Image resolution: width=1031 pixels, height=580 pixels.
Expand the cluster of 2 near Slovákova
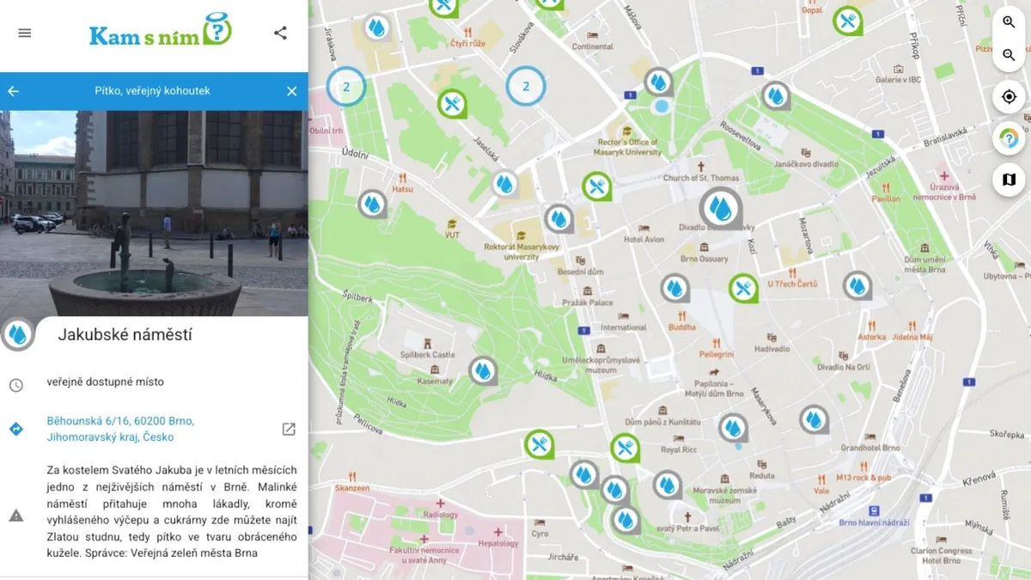pos(526,86)
